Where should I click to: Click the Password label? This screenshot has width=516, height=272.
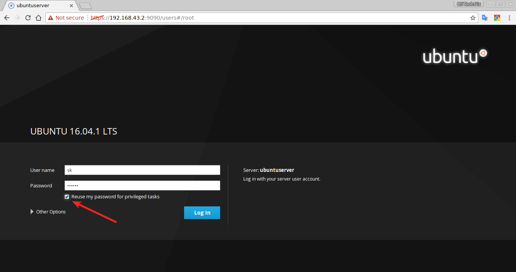41,186
